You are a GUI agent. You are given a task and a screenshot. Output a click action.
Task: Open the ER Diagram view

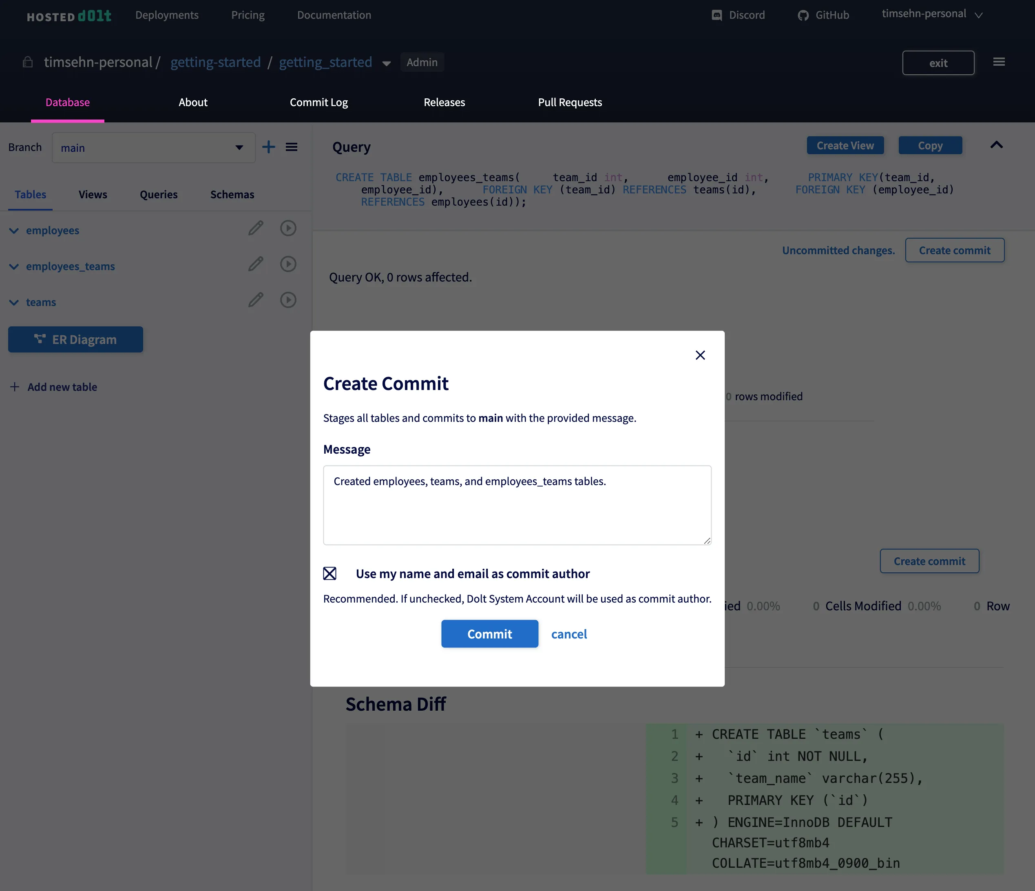pos(75,339)
